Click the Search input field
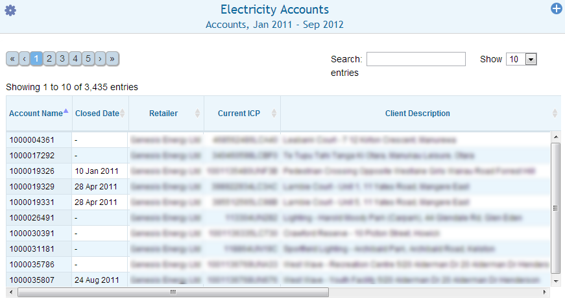565x301 pixels. point(416,59)
